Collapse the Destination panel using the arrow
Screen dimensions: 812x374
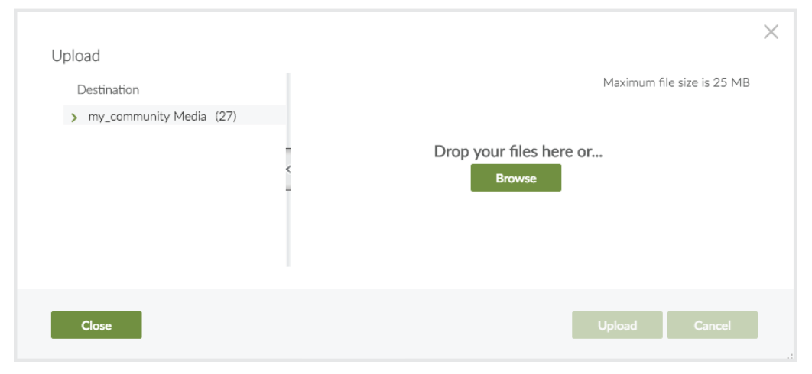(x=288, y=169)
